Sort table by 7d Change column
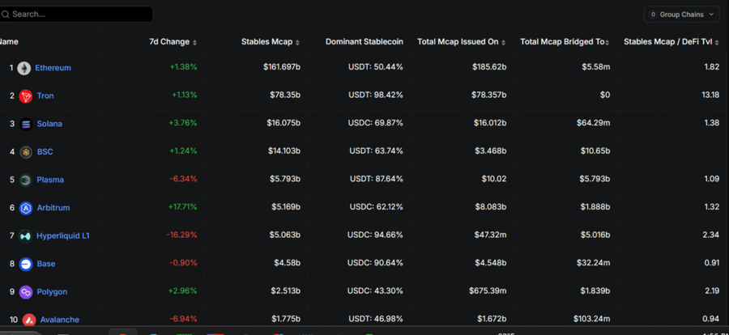This screenshot has width=729, height=335. click(x=173, y=41)
